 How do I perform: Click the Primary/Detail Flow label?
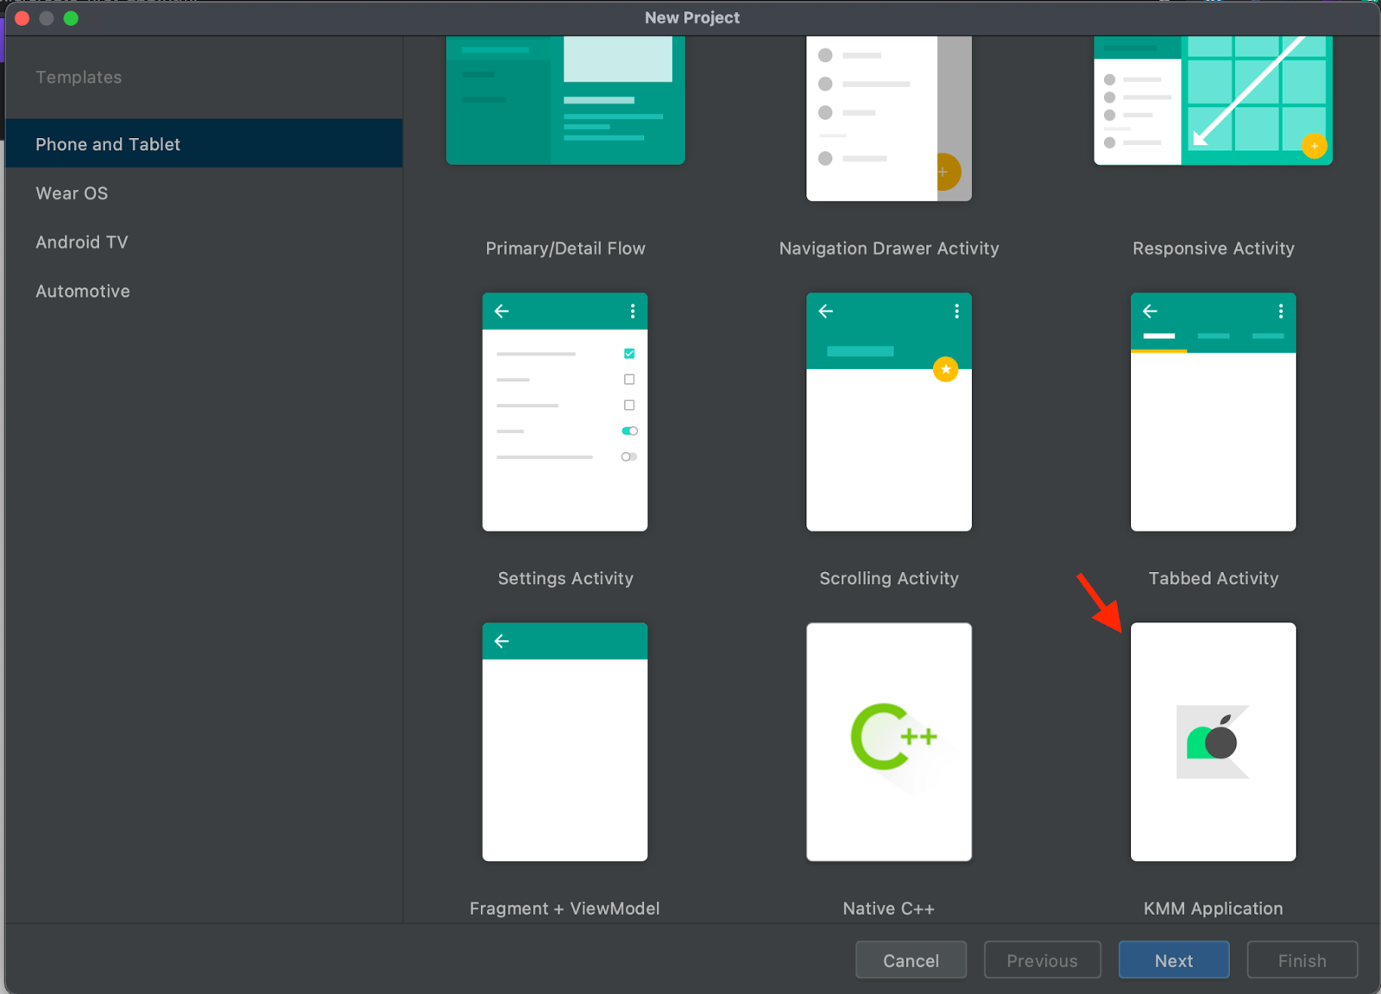(565, 248)
